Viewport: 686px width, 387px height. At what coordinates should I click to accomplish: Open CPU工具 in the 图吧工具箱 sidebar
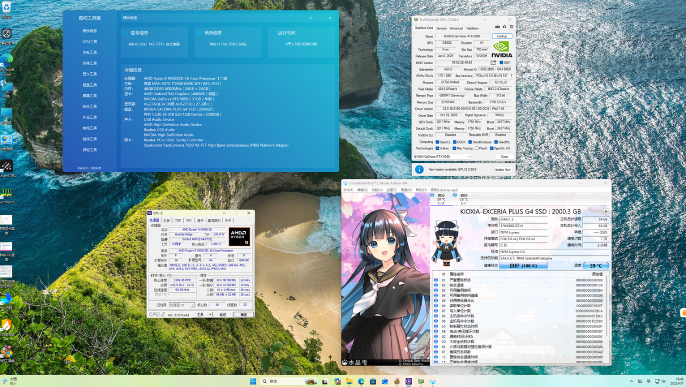pyautogui.click(x=90, y=42)
